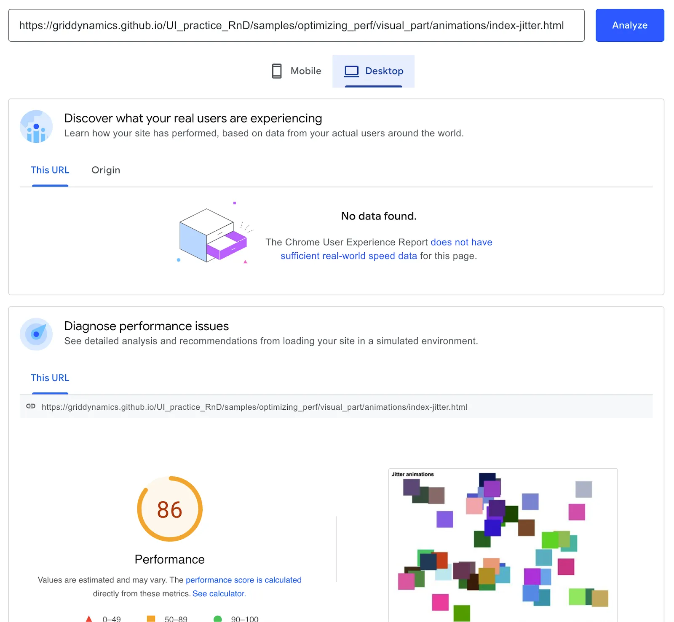Screen dimensions: 674x622
Task: Click the real users bar-chart icon
Action: pyautogui.click(x=36, y=126)
